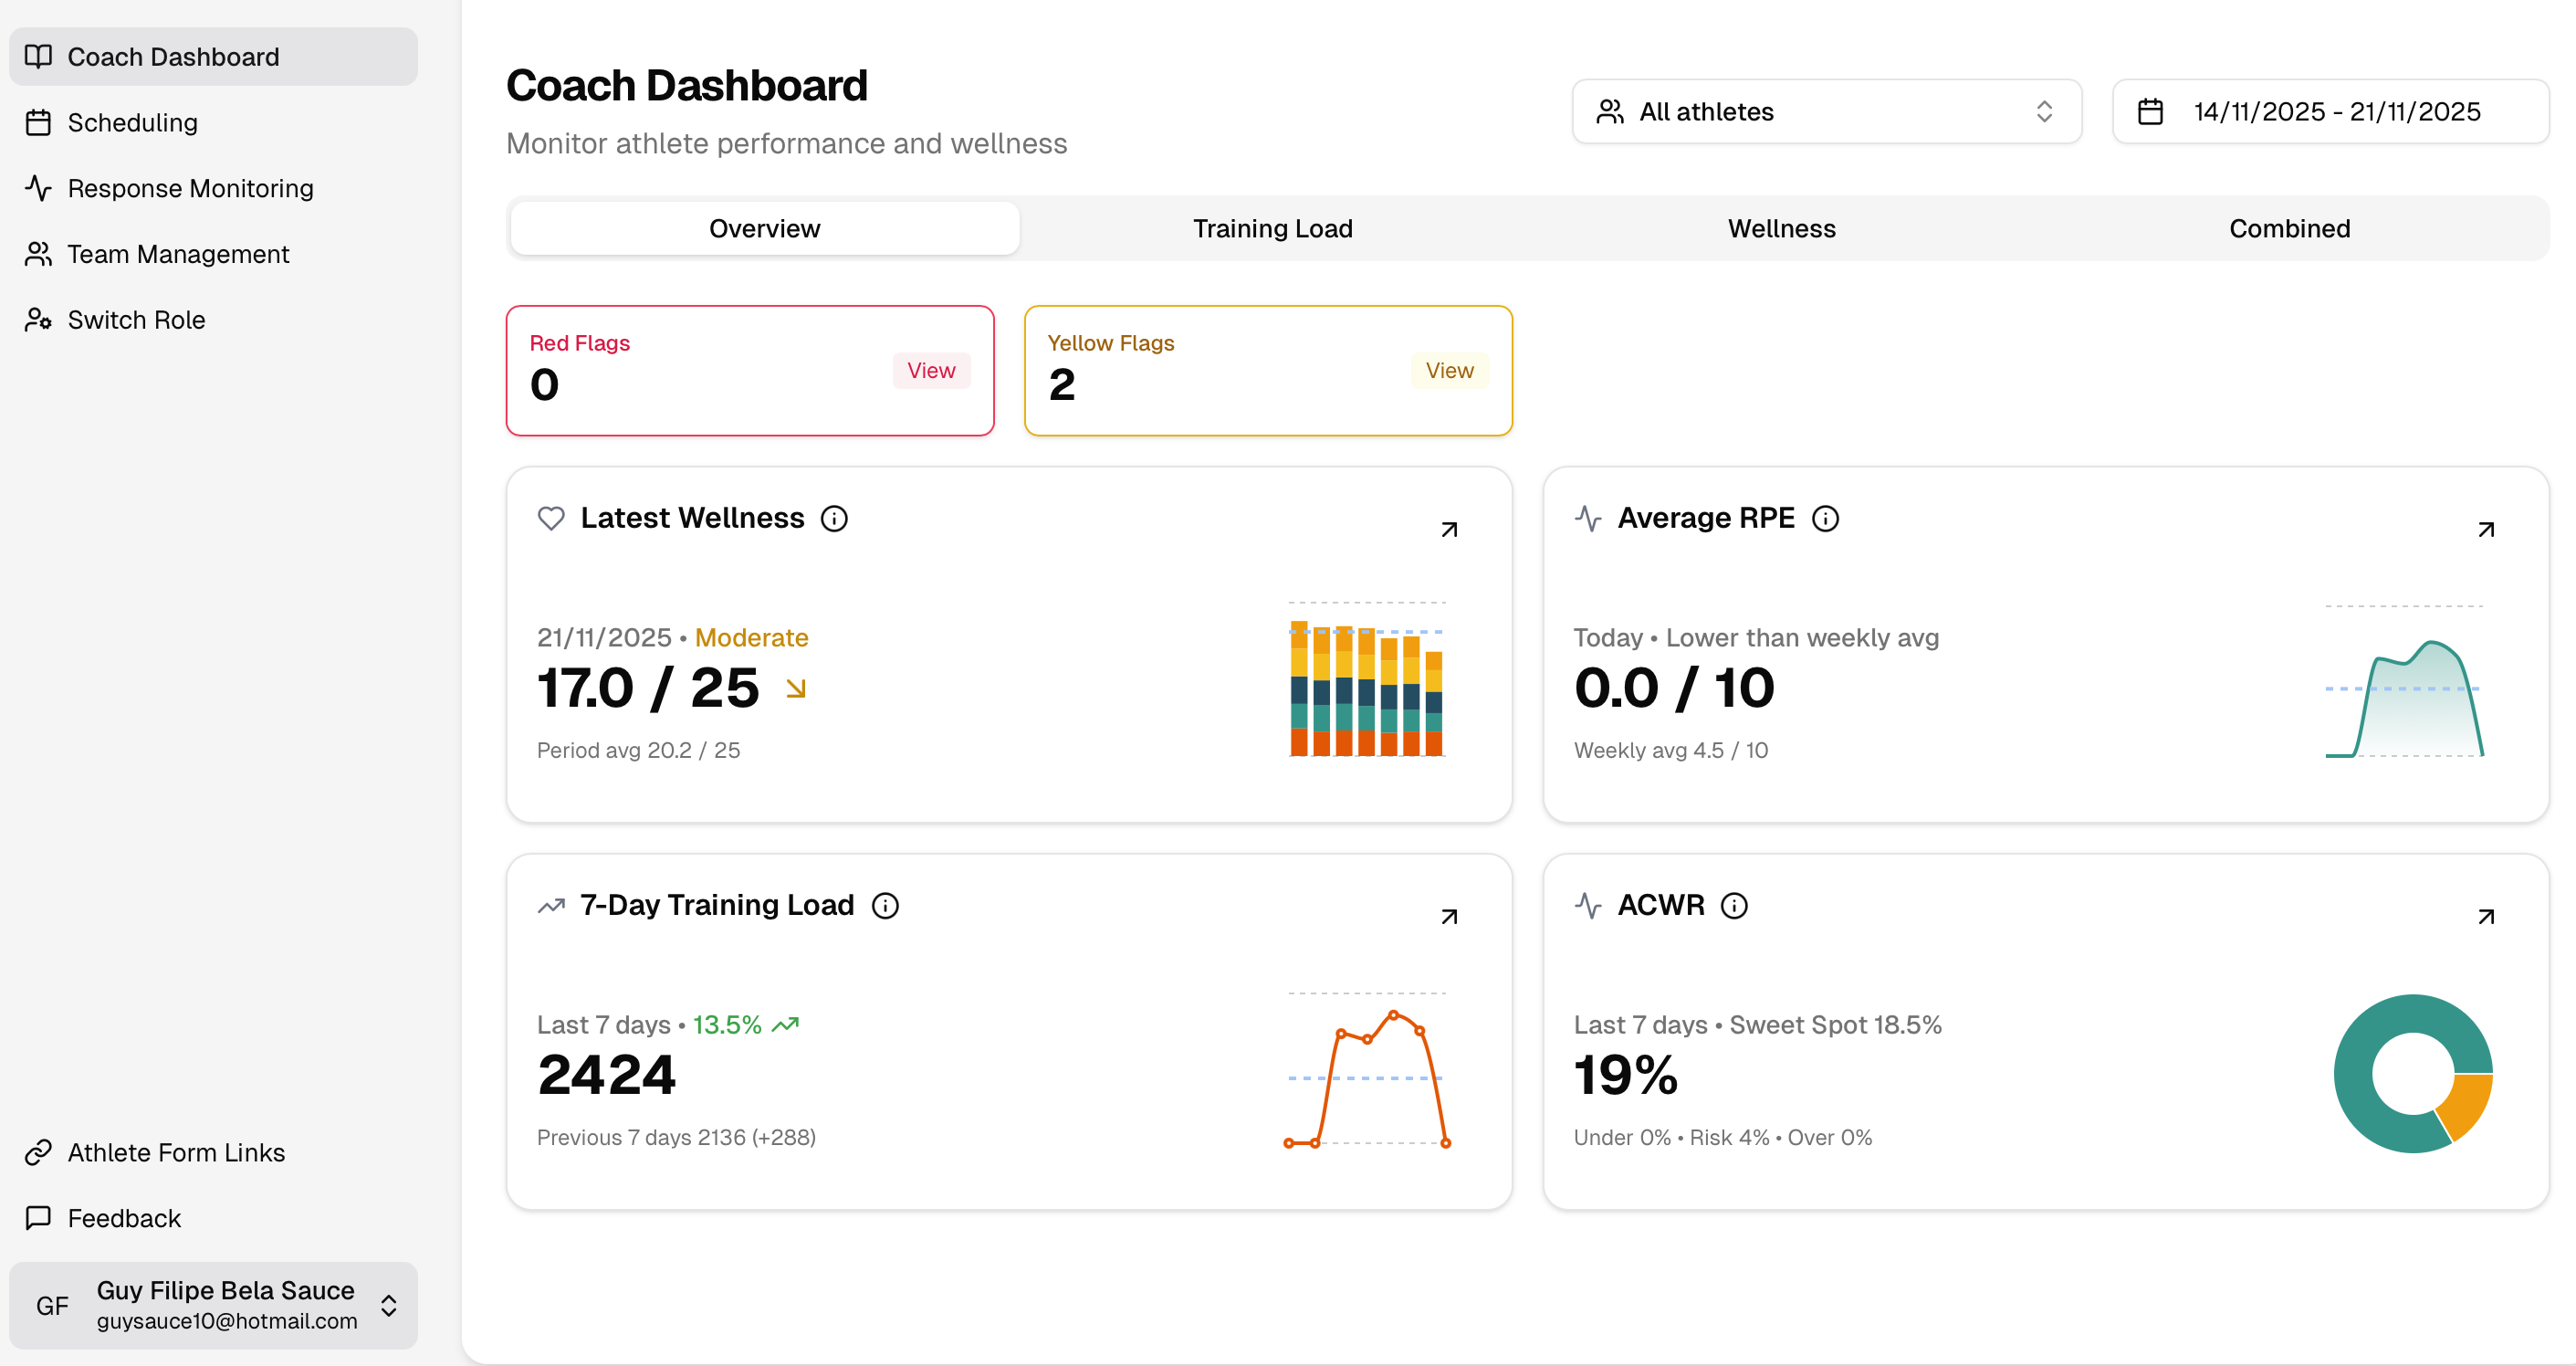The image size is (2576, 1366).
Task: Click the Average RPE info icon
Action: tap(1825, 518)
